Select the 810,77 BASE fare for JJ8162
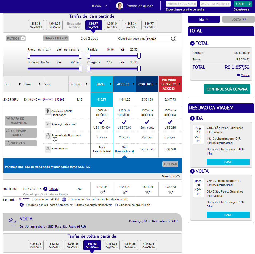 (x=102, y=99)
